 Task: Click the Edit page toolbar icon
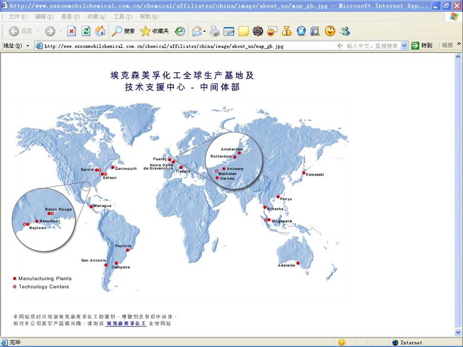tap(229, 31)
